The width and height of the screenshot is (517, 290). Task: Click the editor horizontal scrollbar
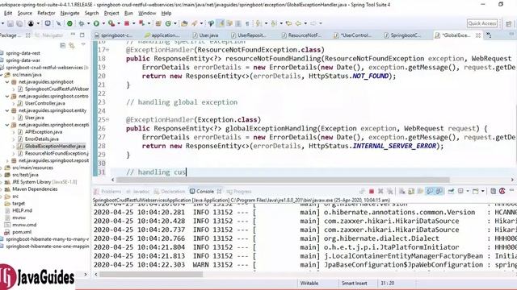[x=283, y=180]
